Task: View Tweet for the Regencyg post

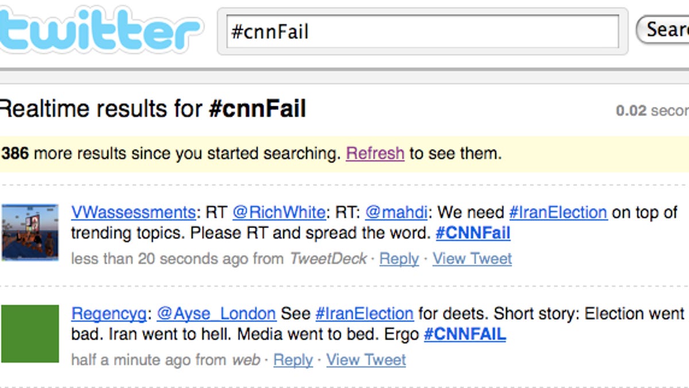Action: coord(366,360)
